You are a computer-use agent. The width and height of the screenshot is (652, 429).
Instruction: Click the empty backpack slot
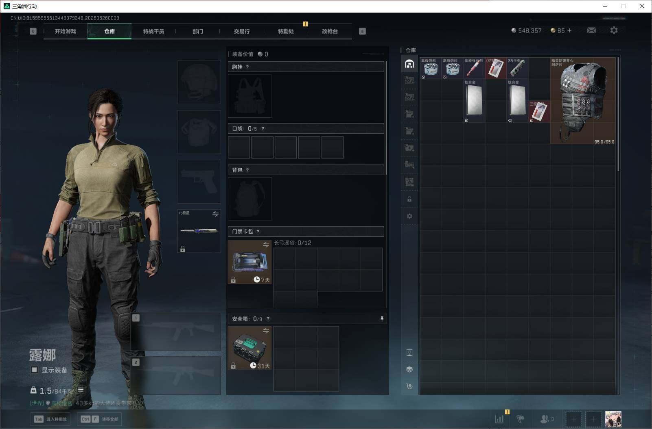coord(249,199)
